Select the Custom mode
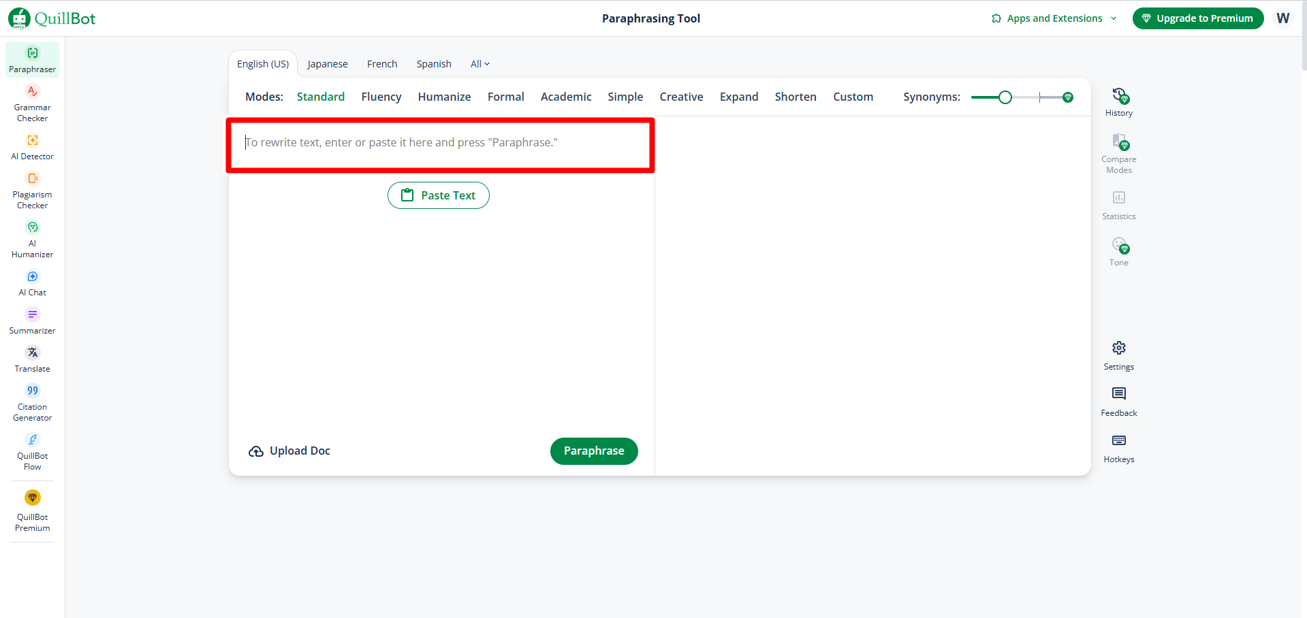The width and height of the screenshot is (1307, 618). pos(853,97)
